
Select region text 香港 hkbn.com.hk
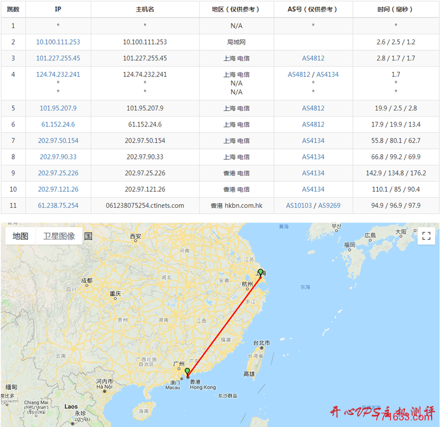coord(237,206)
